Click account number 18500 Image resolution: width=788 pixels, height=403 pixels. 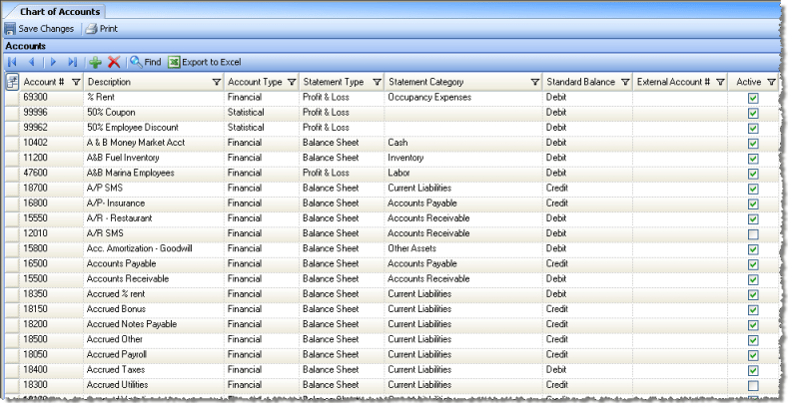(35, 339)
